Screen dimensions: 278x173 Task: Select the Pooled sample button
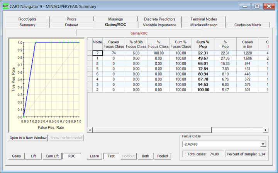163,156
